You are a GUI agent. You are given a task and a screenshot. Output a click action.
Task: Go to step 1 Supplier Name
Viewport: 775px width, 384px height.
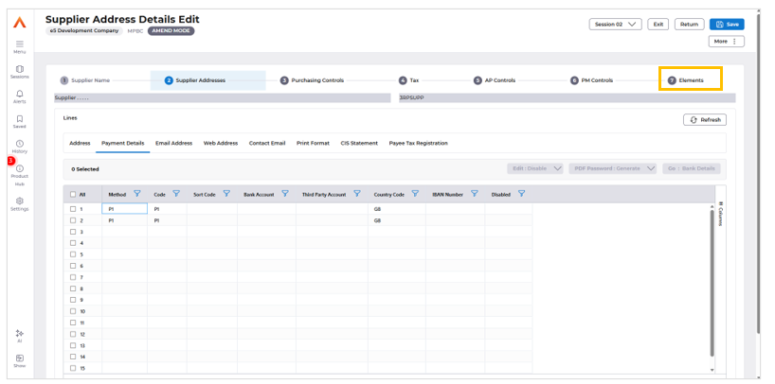pos(85,80)
